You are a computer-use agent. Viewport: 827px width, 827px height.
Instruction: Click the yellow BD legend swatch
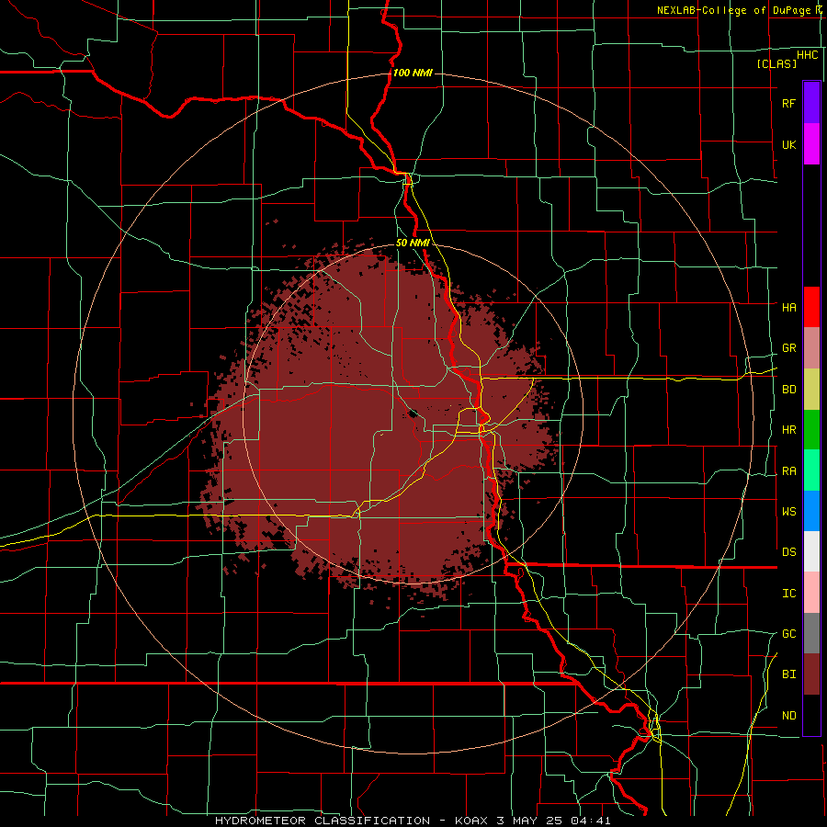(x=811, y=389)
